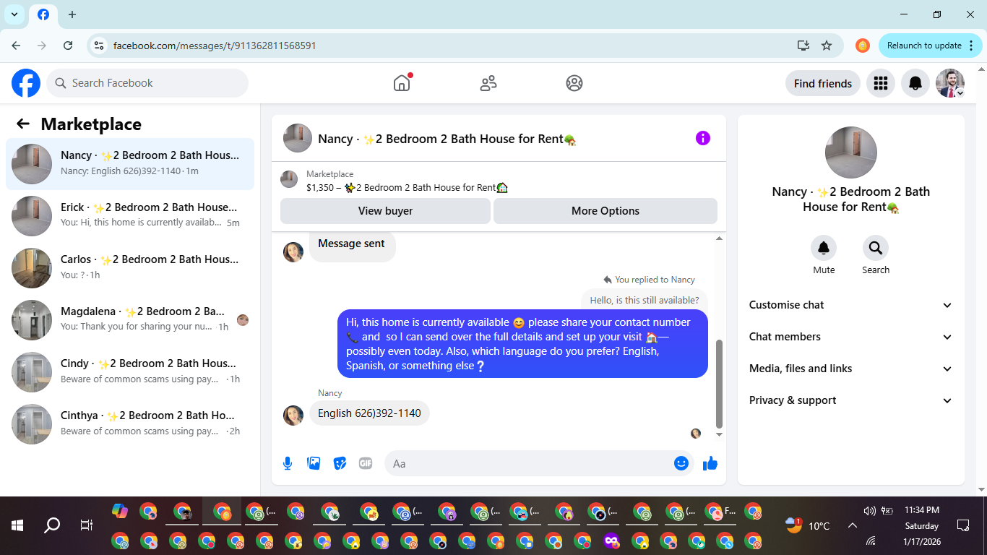Reload the page in the browser

pyautogui.click(x=68, y=46)
